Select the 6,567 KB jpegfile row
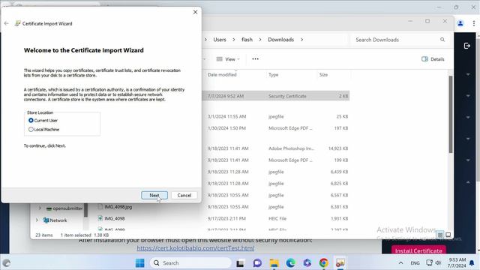 click(x=275, y=195)
